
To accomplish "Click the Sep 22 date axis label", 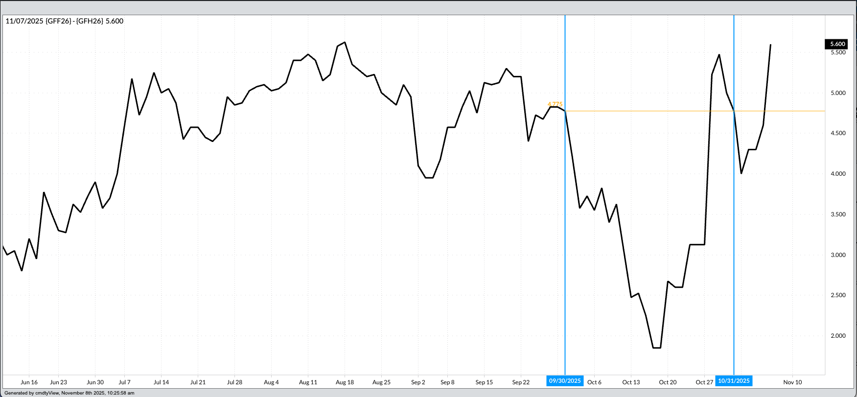I will [x=521, y=382].
